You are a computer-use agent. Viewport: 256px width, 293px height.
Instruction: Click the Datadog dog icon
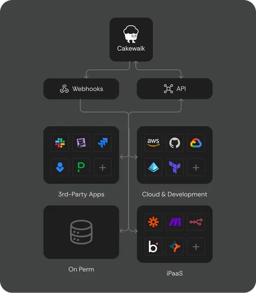click(x=81, y=143)
